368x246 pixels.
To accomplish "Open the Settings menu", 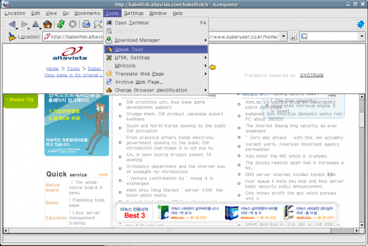I will [134, 13].
